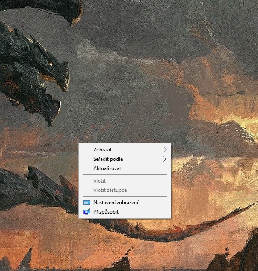Viewport: 258px width, 271px height.
Task: Expand the Zobrazit submenu arrow
Action: pos(165,150)
